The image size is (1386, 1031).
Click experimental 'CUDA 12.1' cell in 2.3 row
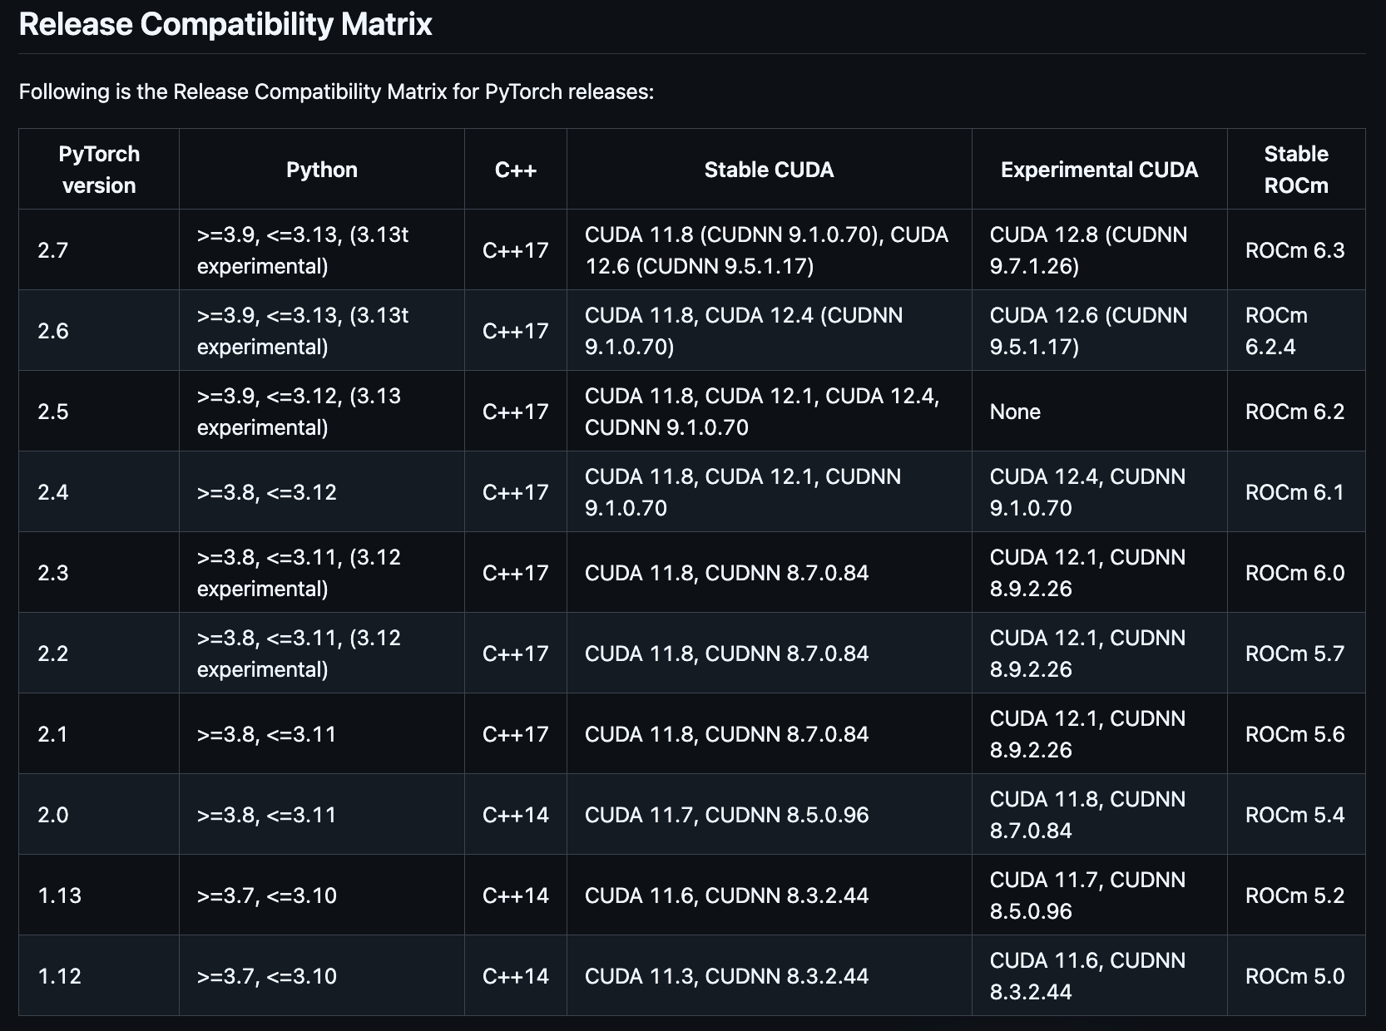[1099, 573]
